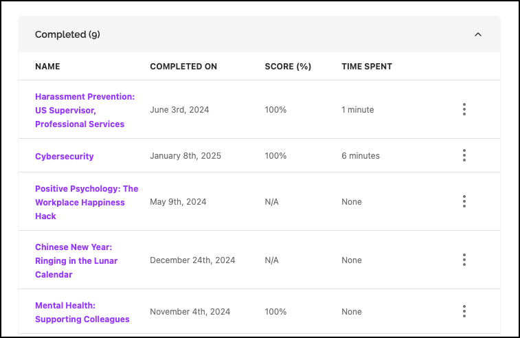Click the December 24th, 2024 date cell
520x338 pixels.
click(192, 260)
